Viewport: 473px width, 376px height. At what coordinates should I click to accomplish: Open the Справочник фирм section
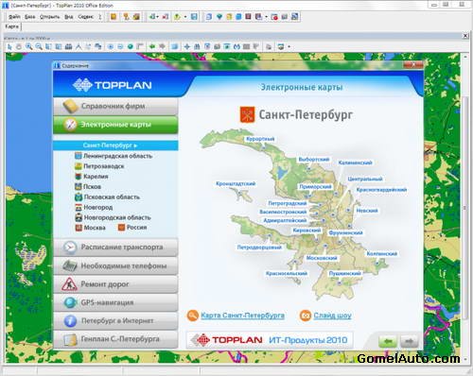(x=115, y=106)
